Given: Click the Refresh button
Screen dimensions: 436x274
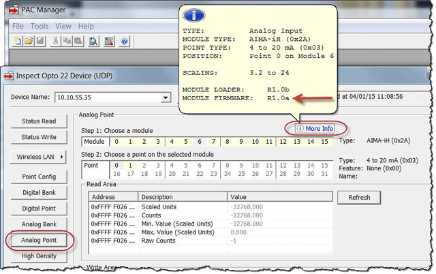Looking at the screenshot, I should [x=359, y=198].
